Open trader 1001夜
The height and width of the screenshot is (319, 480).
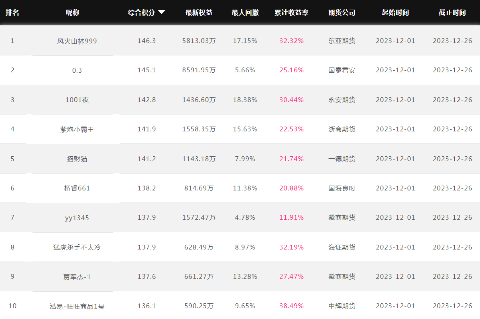click(x=77, y=100)
